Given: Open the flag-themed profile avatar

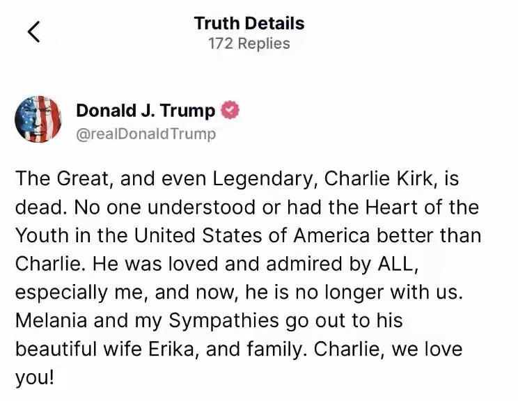Looking at the screenshot, I should pyautogui.click(x=38, y=120).
